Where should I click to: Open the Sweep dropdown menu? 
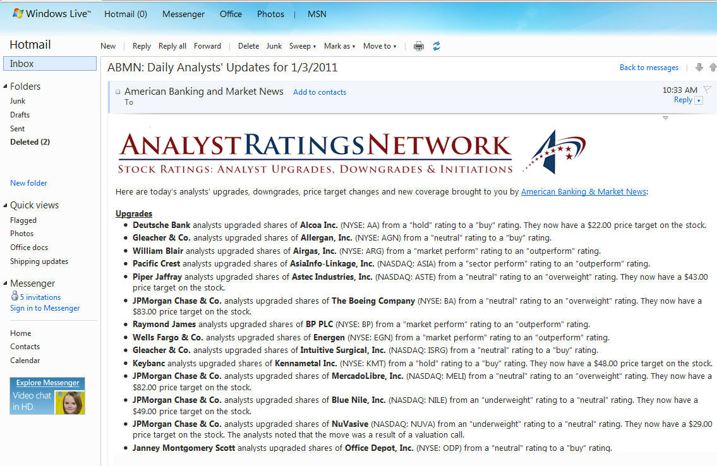(302, 46)
